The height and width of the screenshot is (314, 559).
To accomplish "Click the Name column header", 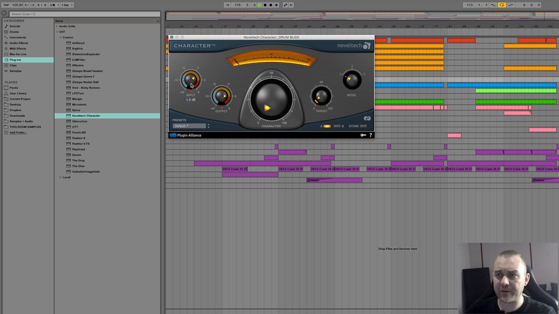I will 107,21.
